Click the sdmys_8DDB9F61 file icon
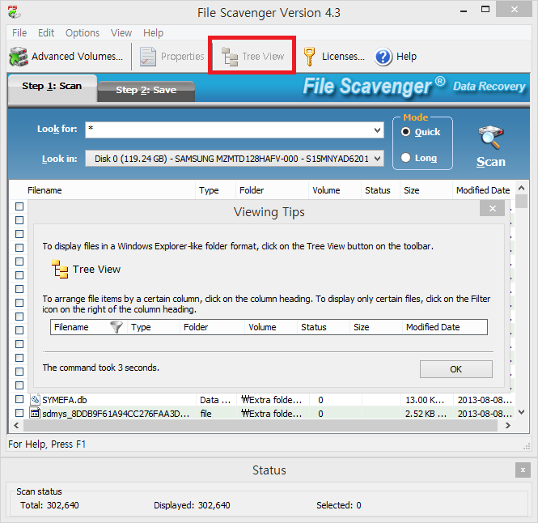 35,413
